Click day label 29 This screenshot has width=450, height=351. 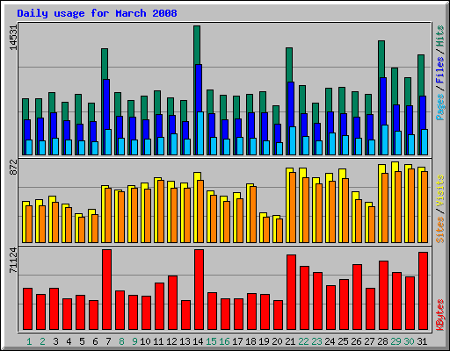coord(396,341)
